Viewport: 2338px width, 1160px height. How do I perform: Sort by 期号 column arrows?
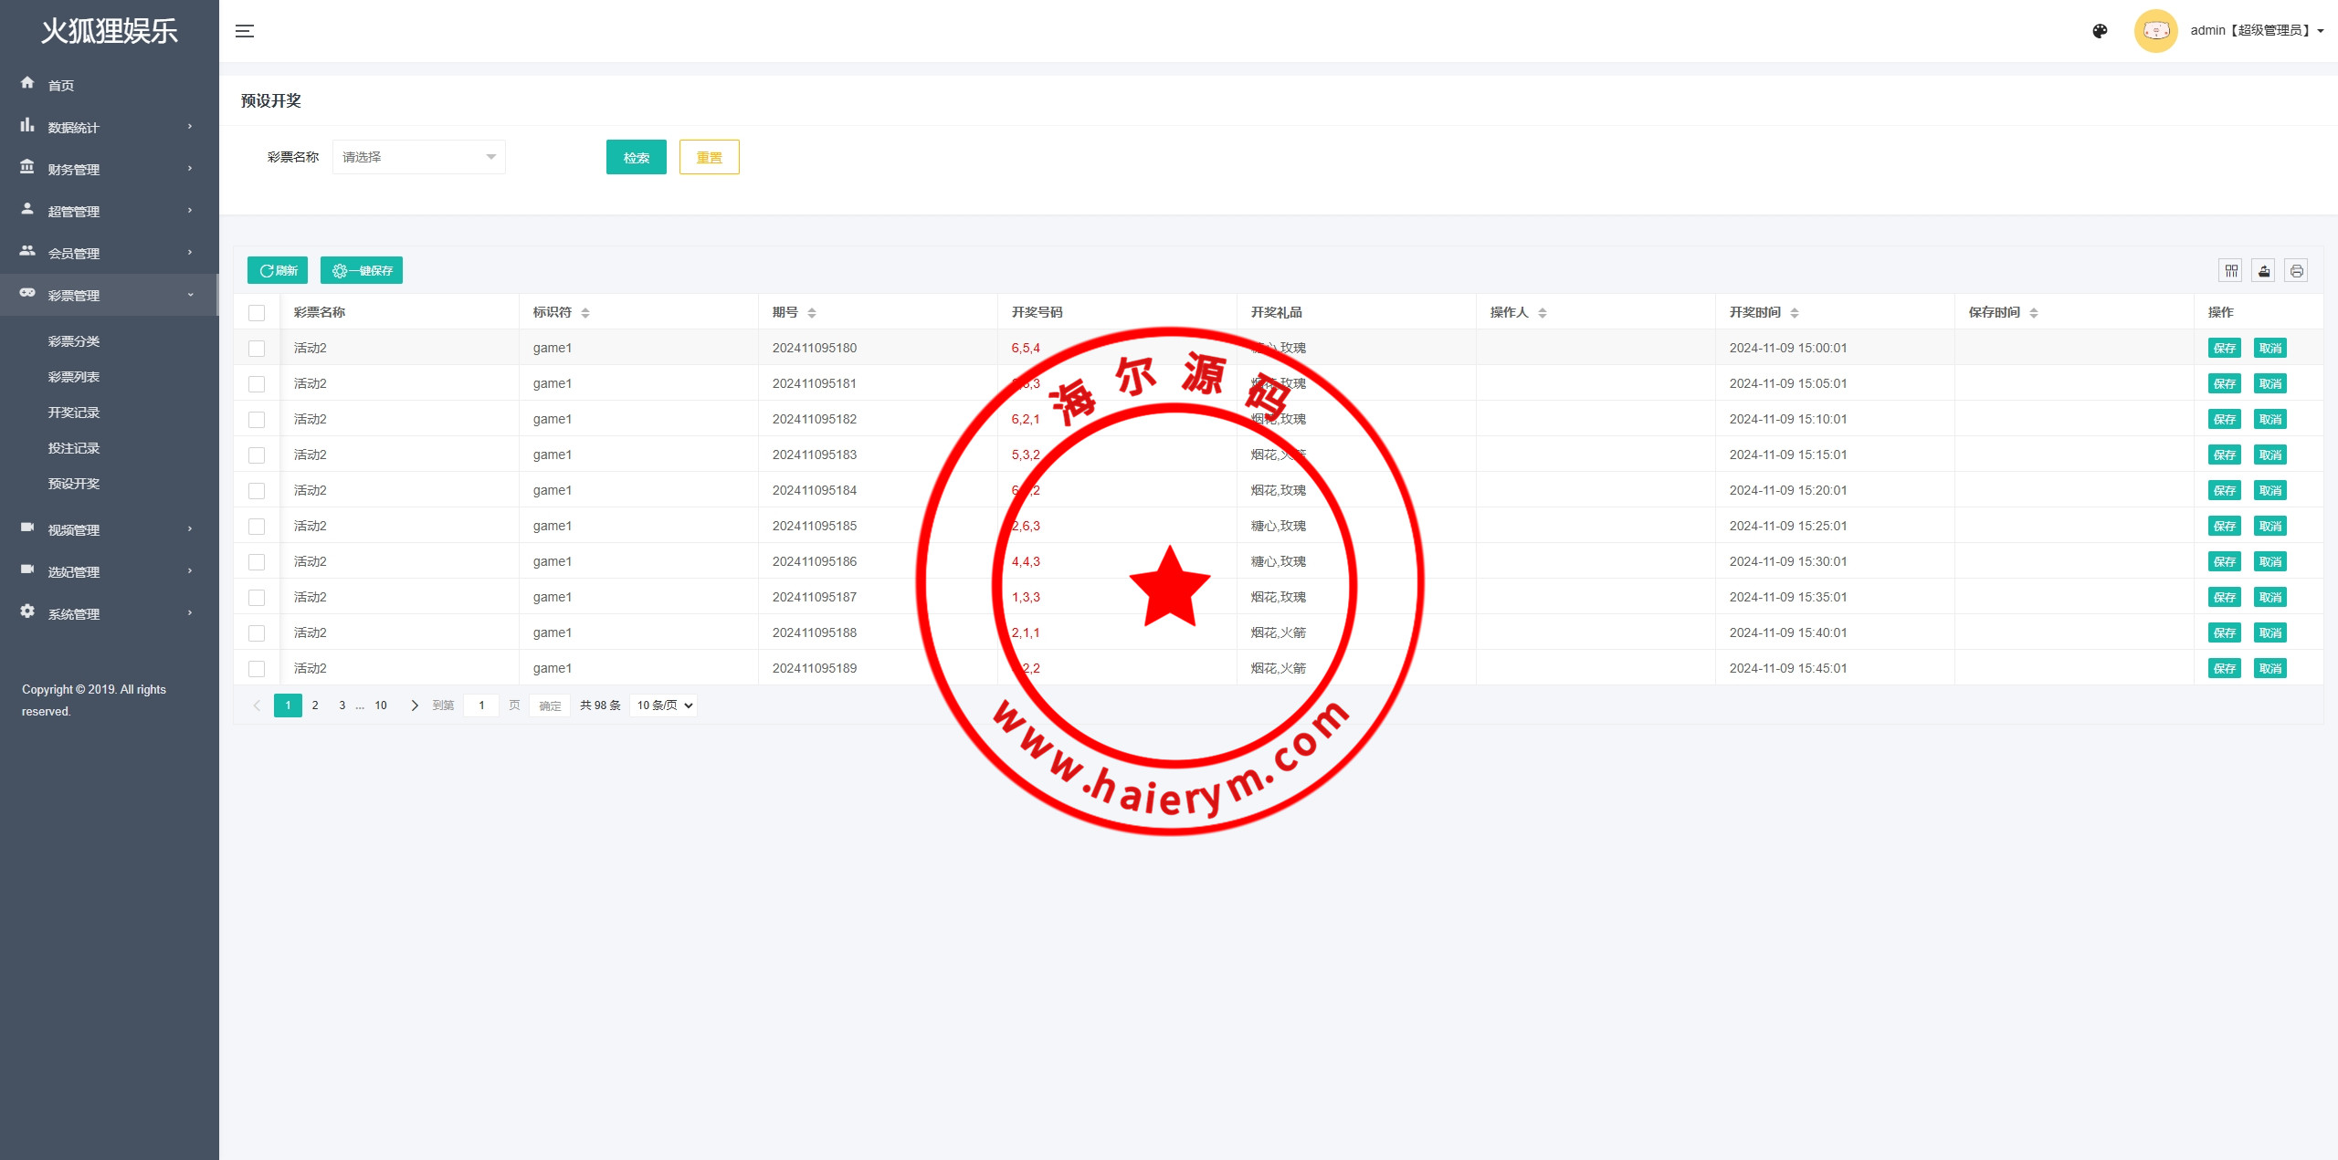812,313
